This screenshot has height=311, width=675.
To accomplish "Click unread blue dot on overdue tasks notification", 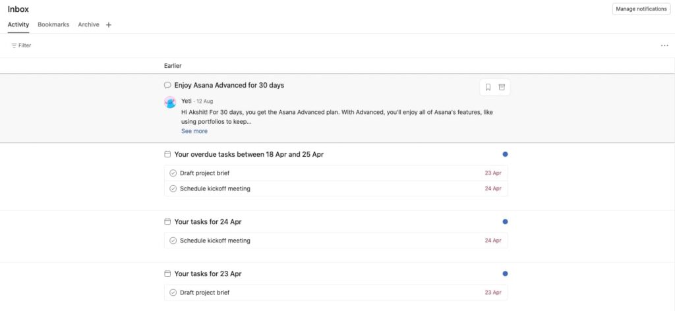I will pos(505,154).
